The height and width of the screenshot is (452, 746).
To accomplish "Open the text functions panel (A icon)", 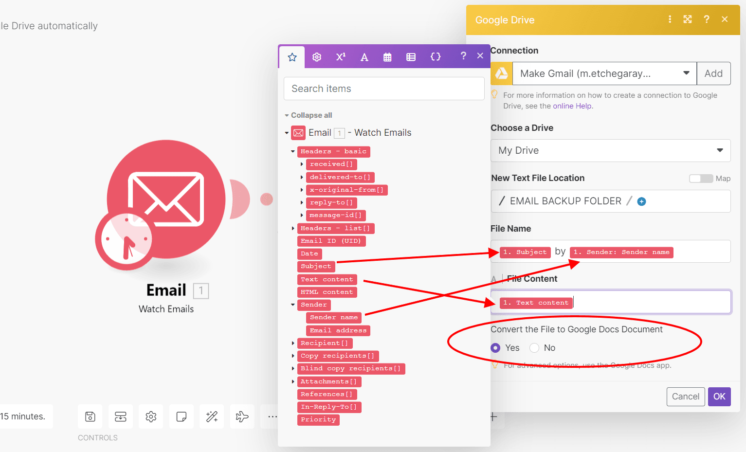I will pyautogui.click(x=364, y=56).
